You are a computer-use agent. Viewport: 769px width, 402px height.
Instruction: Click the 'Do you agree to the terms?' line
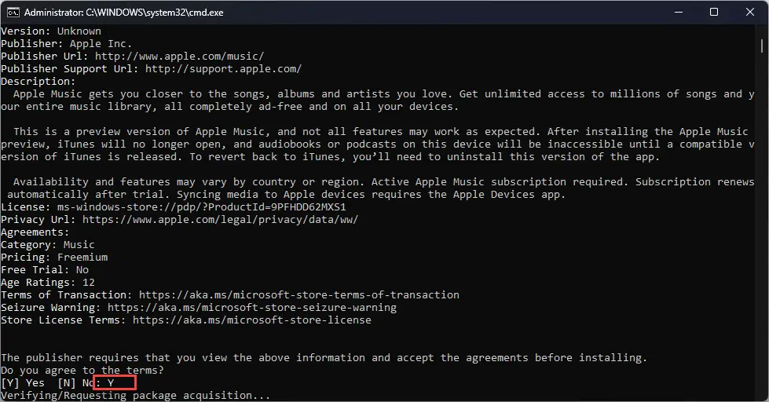pyautogui.click(x=82, y=370)
